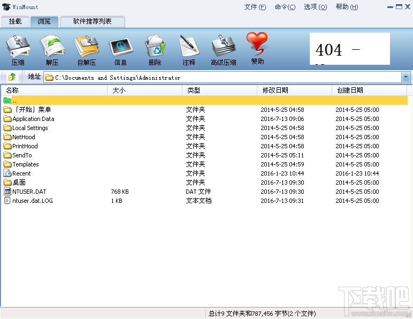Select the Templates file name
Image resolution: width=413 pixels, height=319 pixels.
tap(26, 164)
